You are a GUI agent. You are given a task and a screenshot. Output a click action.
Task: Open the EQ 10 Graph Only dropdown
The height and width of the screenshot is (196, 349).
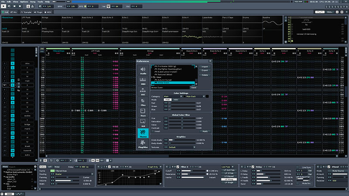pyautogui.click(x=154, y=167)
